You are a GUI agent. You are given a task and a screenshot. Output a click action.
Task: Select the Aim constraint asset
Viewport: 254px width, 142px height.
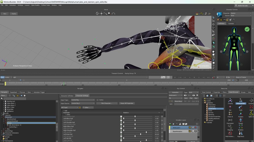[230, 108]
